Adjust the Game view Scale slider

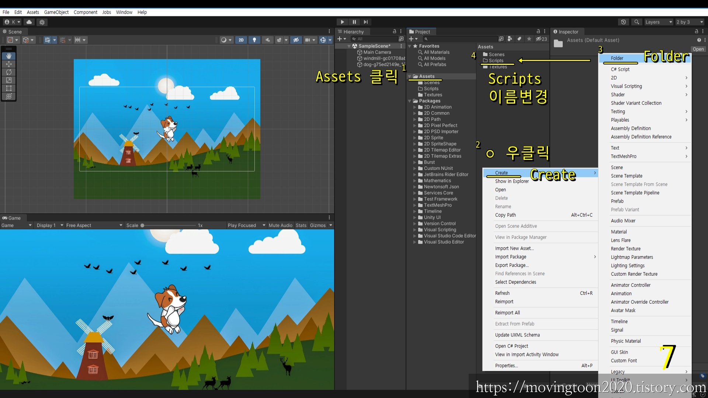169,225
